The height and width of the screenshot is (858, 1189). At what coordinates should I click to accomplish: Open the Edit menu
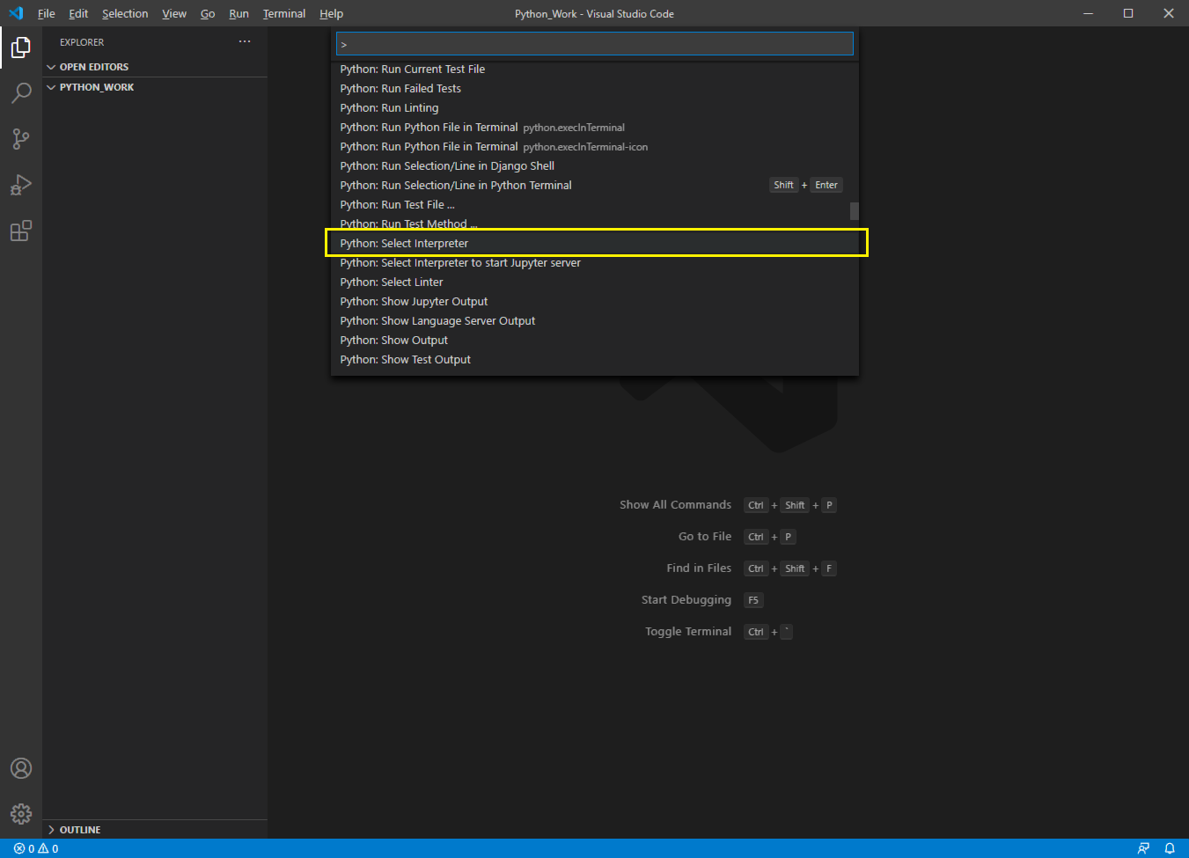click(x=78, y=13)
